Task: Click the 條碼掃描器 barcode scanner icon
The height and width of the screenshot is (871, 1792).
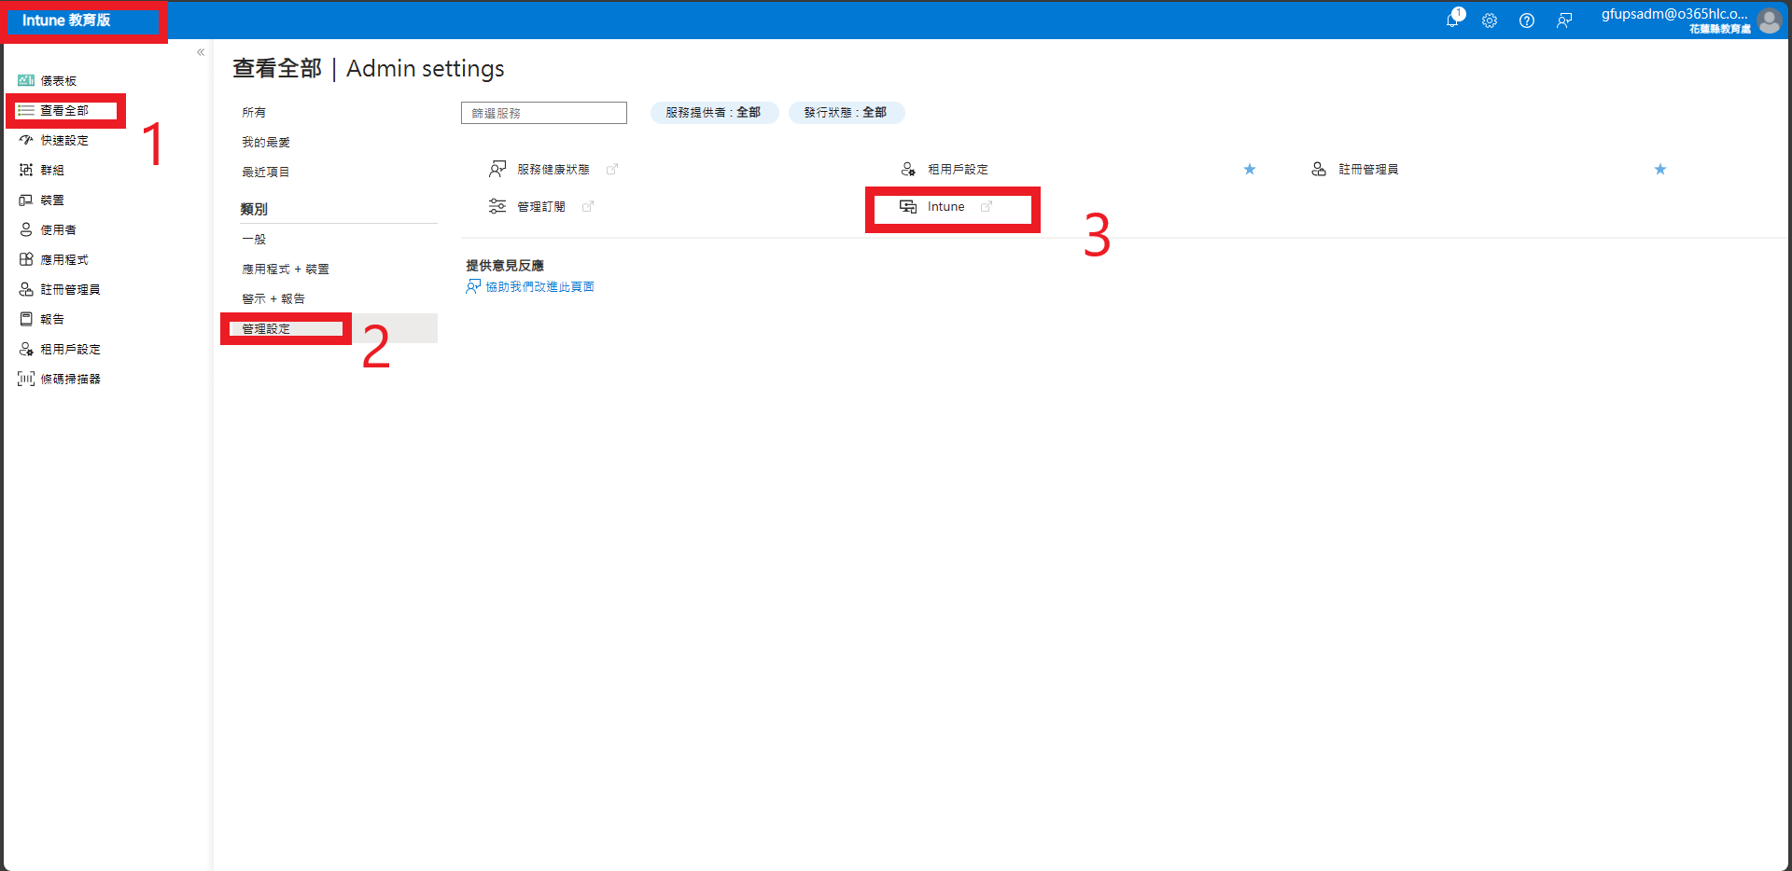Action: pyautogui.click(x=26, y=379)
